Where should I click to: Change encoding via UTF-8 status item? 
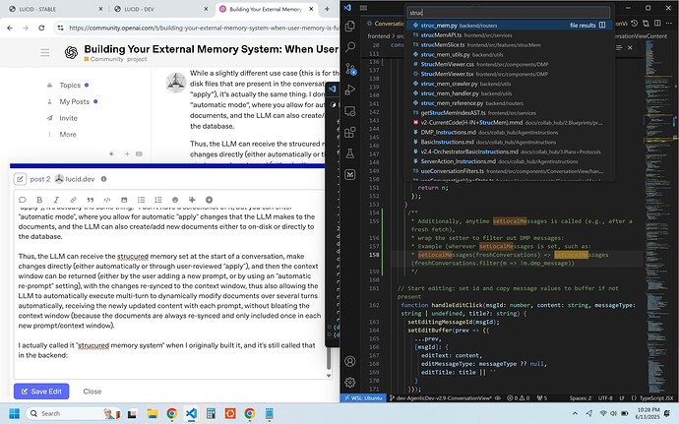605,398
